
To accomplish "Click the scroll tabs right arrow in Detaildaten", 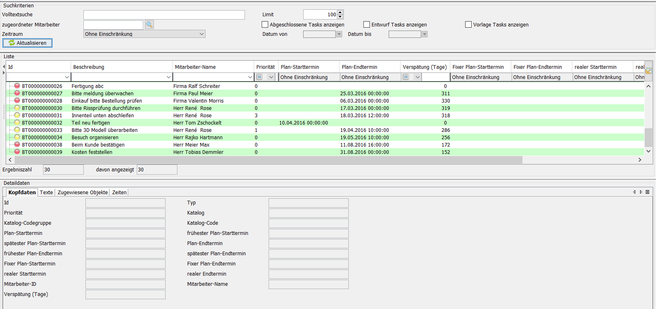I will (641, 192).
